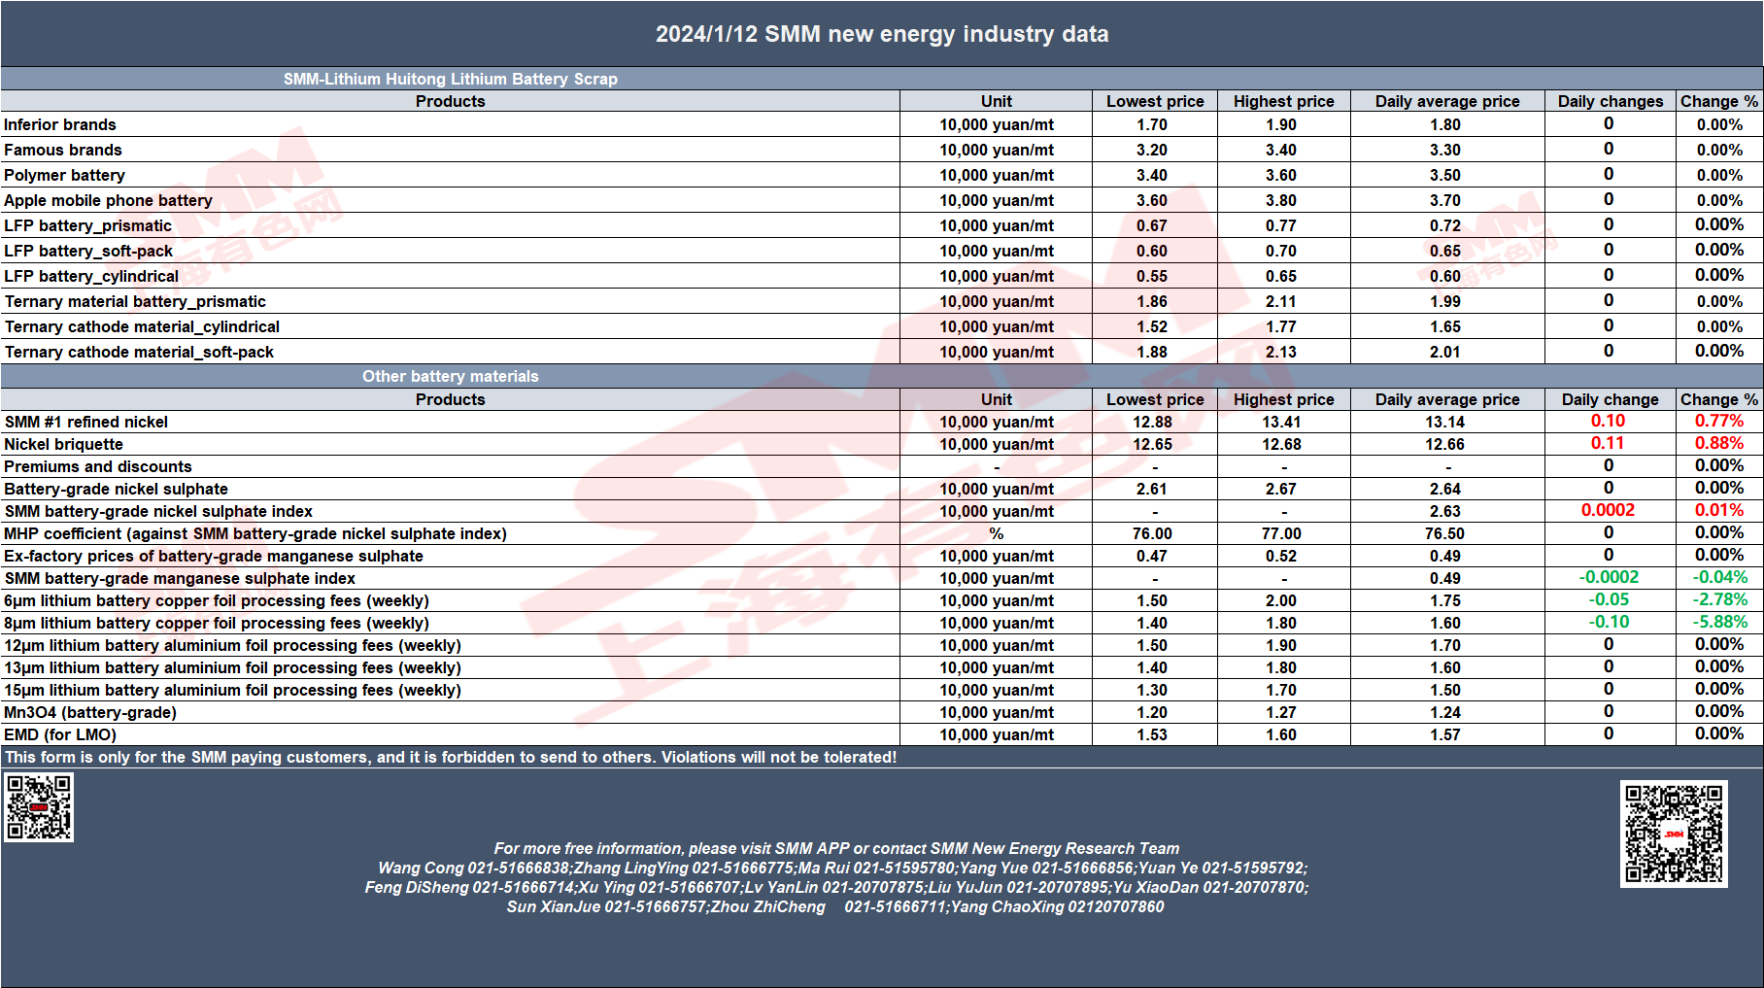Click the Polymer battery daily average 3.50

tap(1445, 175)
